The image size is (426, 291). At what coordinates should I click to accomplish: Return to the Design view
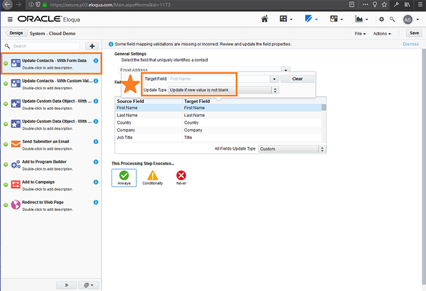(16, 33)
